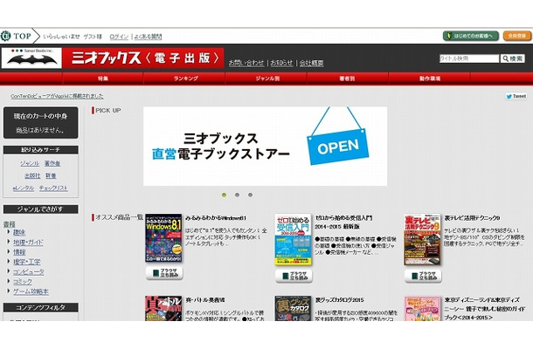Open the 趣味 genre link
The height and width of the screenshot is (349, 533).
coord(19,232)
